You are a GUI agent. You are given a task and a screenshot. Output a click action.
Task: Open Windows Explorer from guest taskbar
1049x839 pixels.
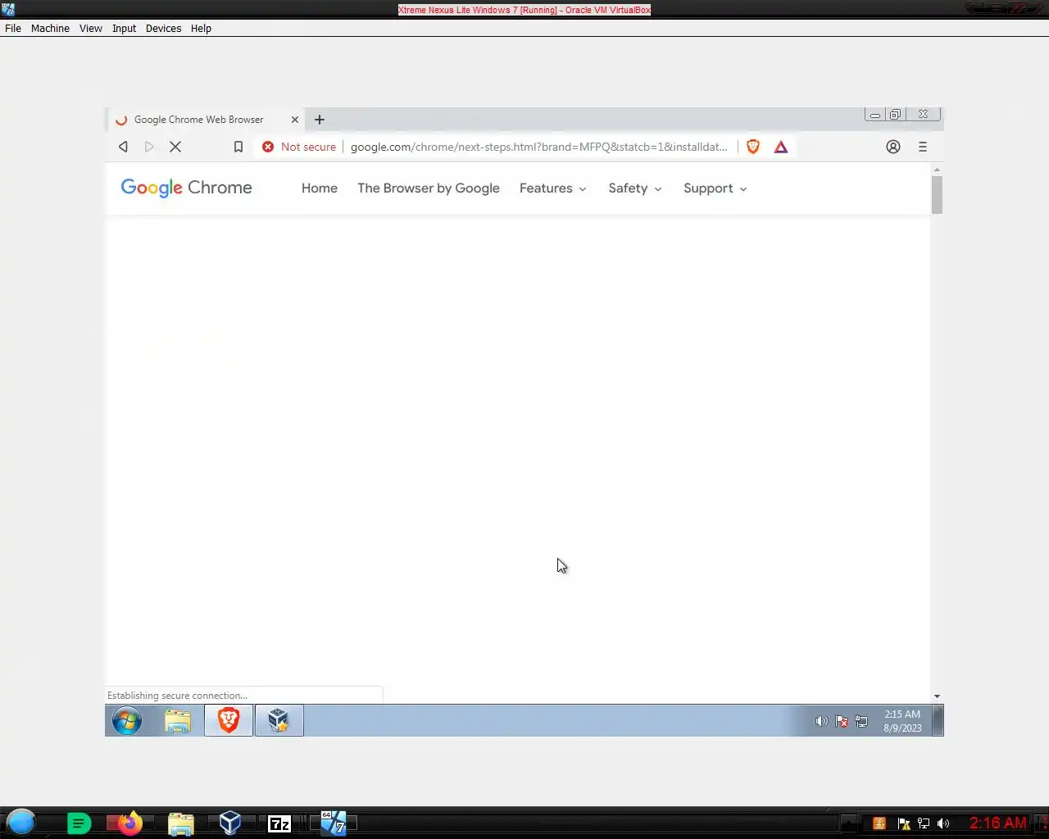(x=178, y=721)
